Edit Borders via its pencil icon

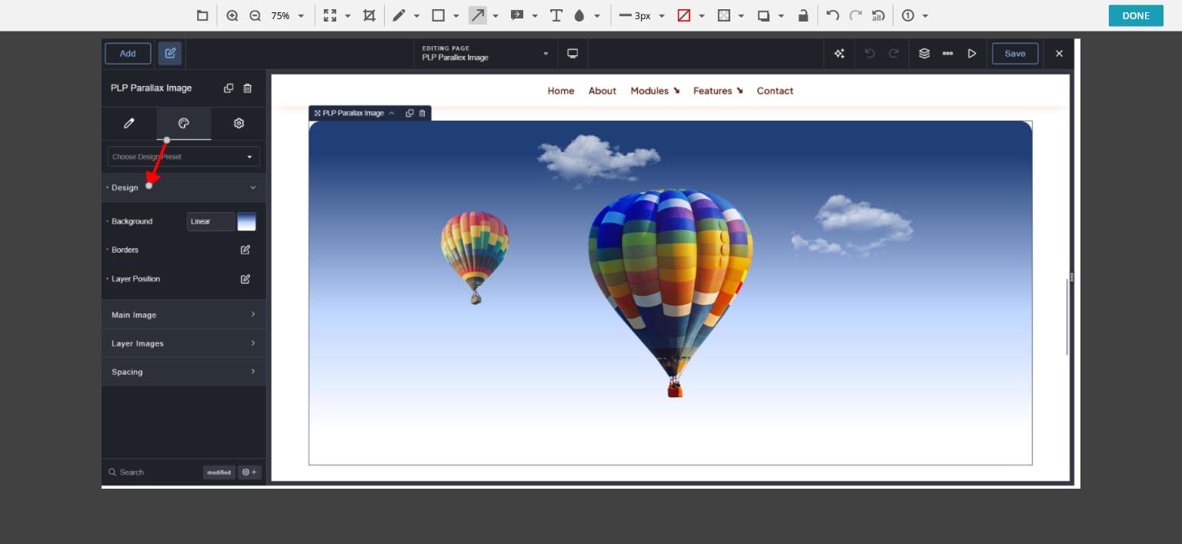point(245,250)
